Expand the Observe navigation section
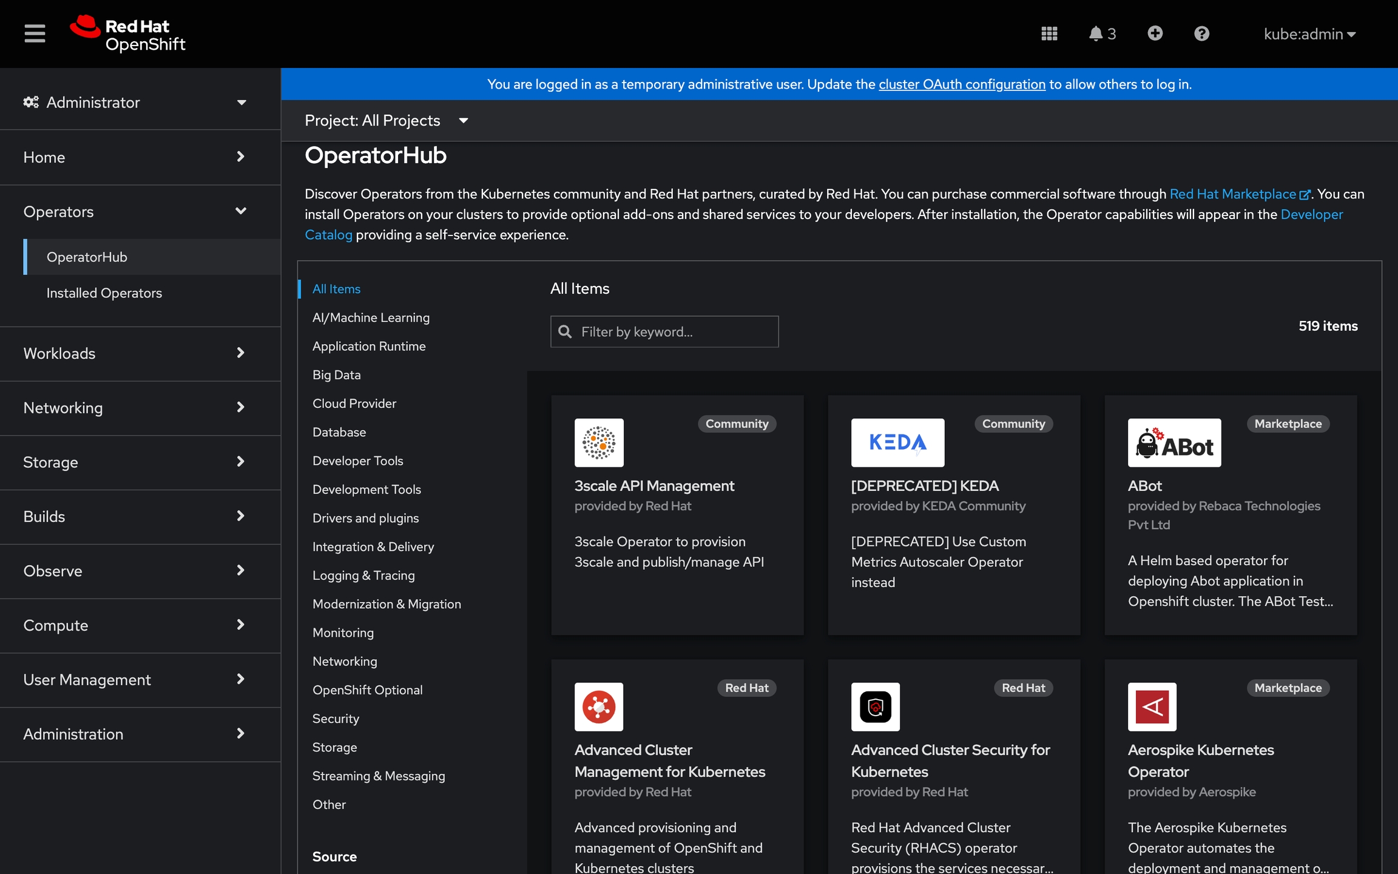Screen dimensions: 1398x874 click(135, 571)
